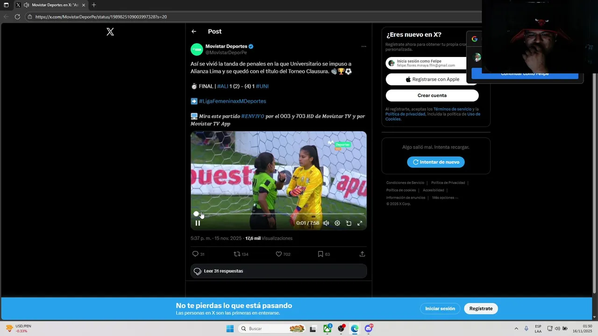Open Movistar Deportes profile avatar
This screenshot has width=598, height=336.
197,49
